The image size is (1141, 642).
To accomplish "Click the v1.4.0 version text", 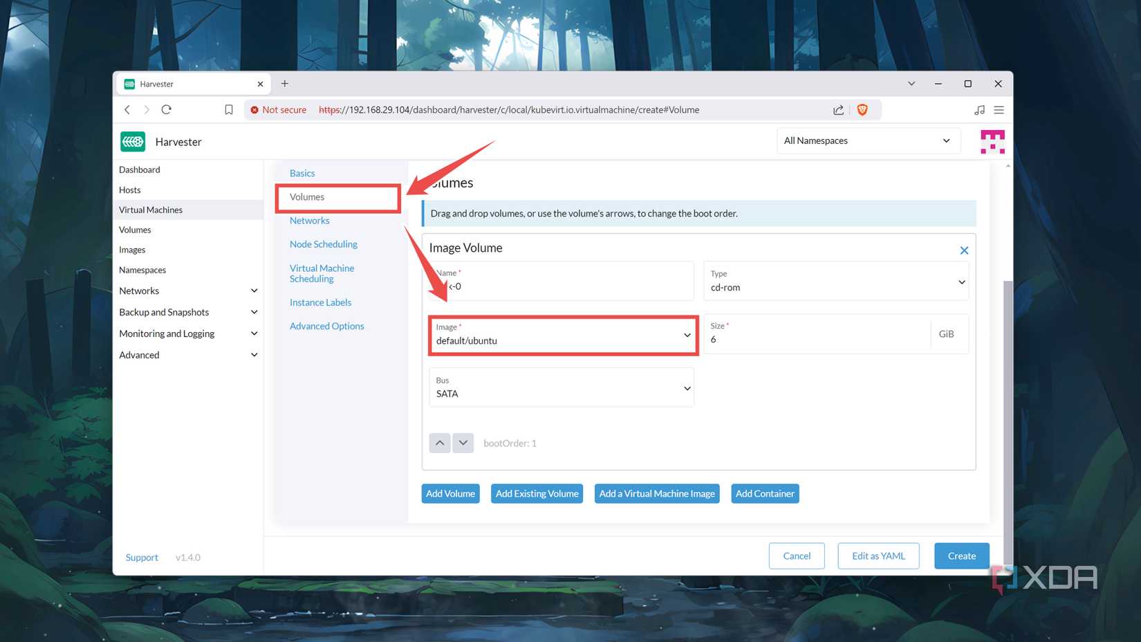I will click(x=188, y=557).
